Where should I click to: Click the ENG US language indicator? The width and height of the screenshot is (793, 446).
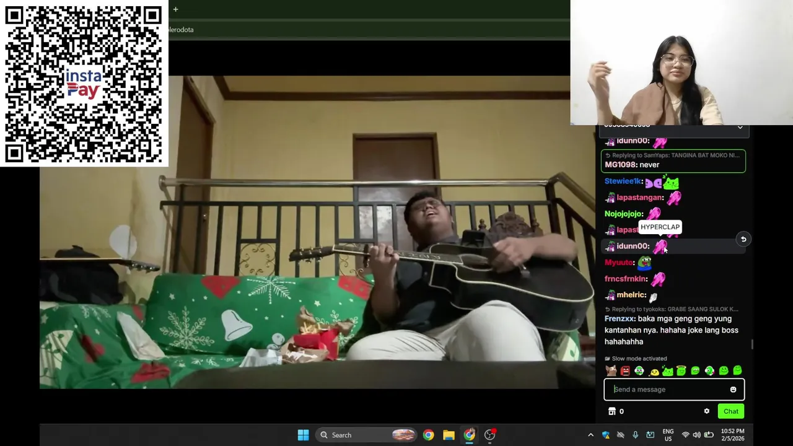[x=668, y=435]
